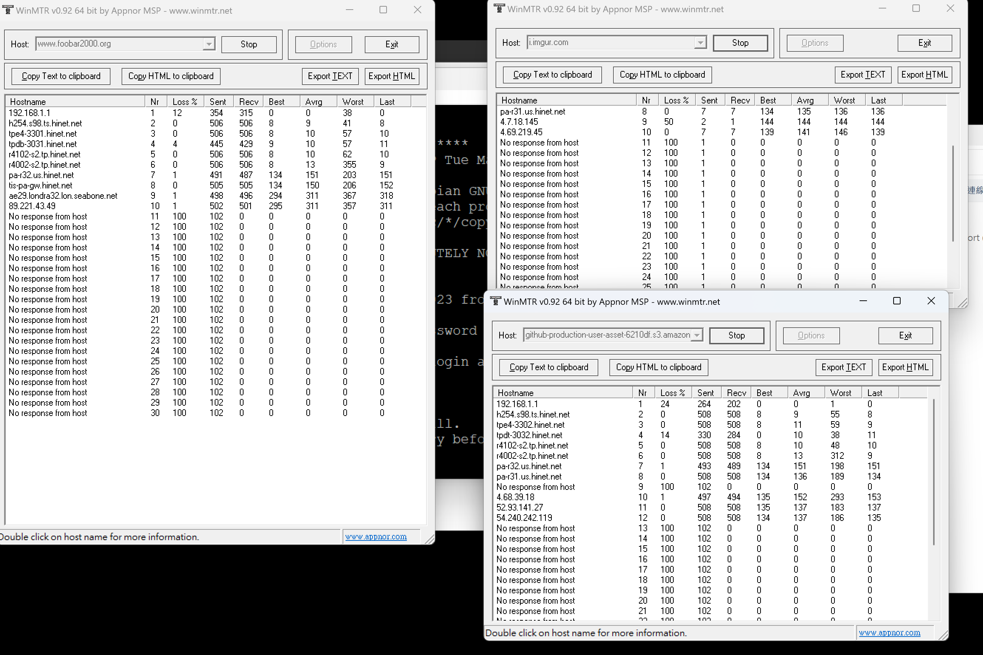The width and height of the screenshot is (983, 655).
Task: Open host dropdown in i.imgur.com window
Action: tap(700, 42)
